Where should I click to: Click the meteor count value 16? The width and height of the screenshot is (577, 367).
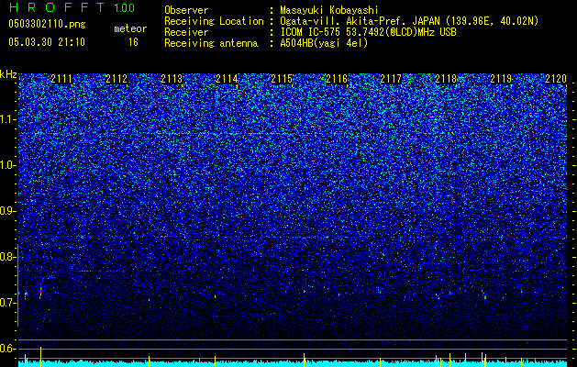pyautogui.click(x=133, y=42)
